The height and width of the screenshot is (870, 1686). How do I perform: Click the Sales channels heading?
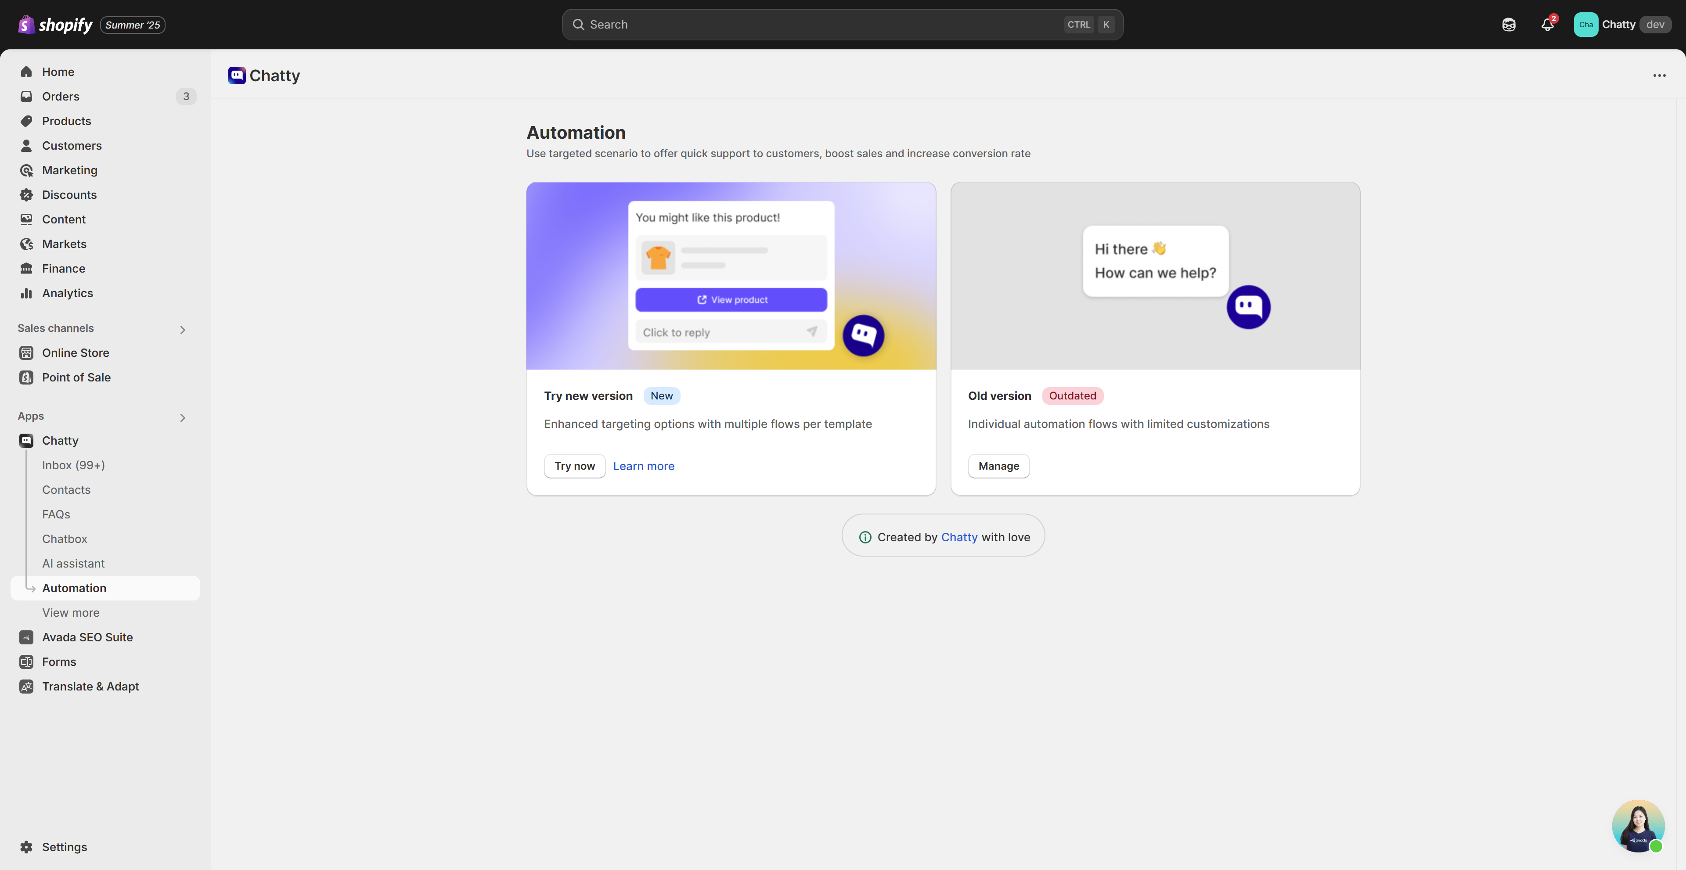[56, 328]
